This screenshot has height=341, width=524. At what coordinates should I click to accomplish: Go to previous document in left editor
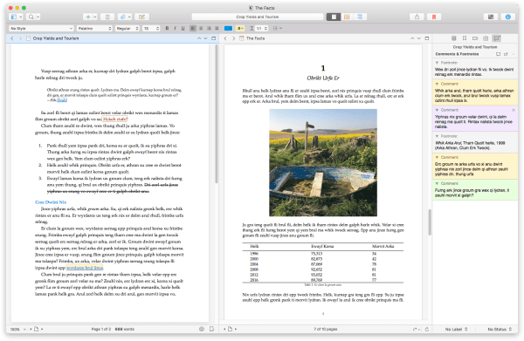(199, 38)
